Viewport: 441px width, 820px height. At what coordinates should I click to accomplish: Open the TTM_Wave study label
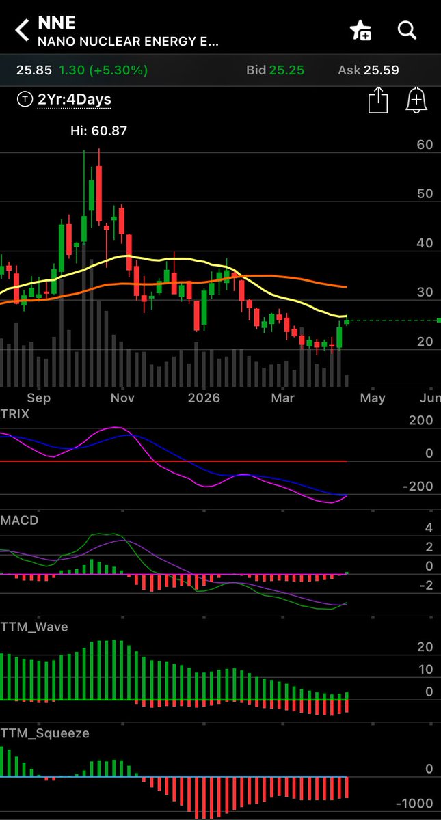pyautogui.click(x=34, y=627)
